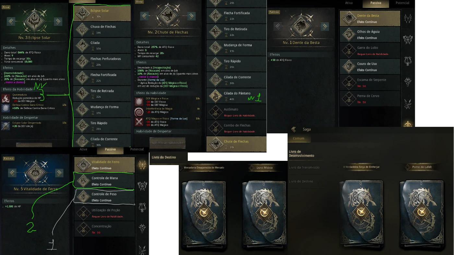Image resolution: width=454 pixels, height=255 pixels.
Task: Choose the Cilada do Pântano skill icon
Action: 215,96
